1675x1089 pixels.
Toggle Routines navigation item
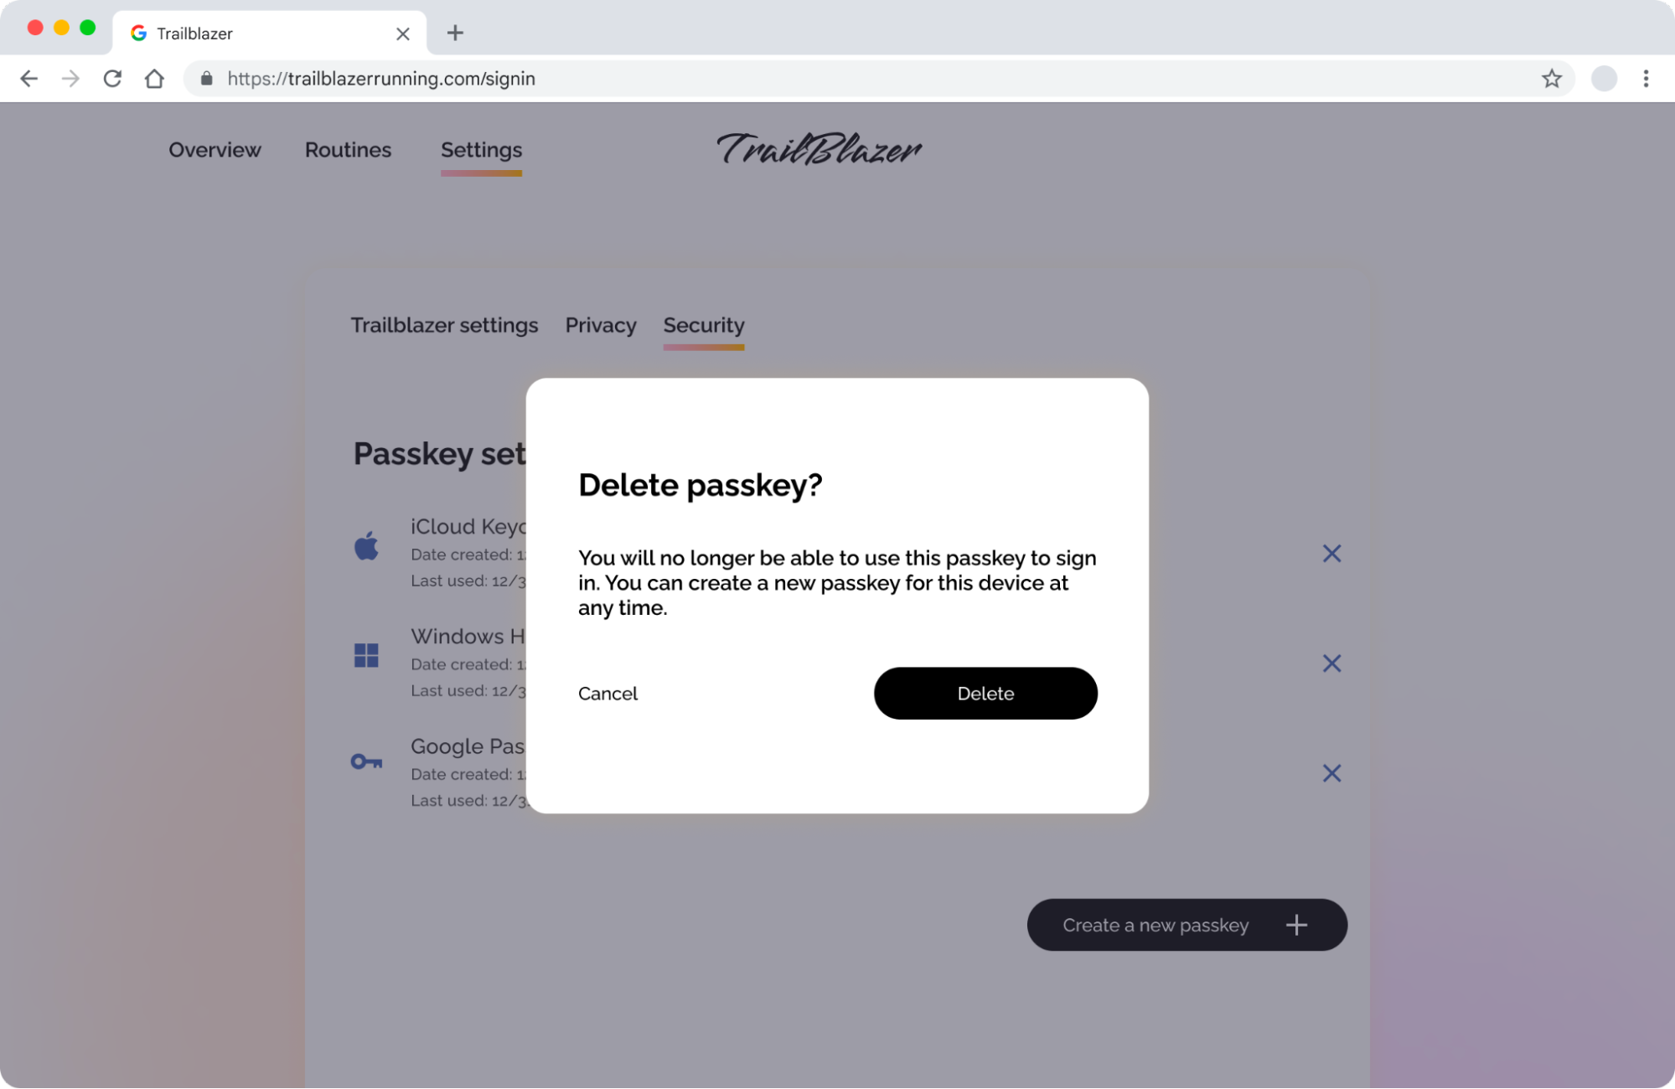(348, 149)
